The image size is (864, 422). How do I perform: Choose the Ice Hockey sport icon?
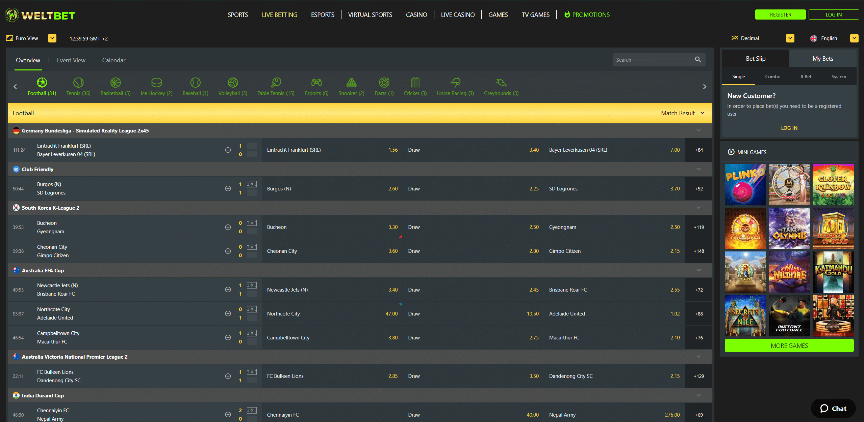(156, 83)
